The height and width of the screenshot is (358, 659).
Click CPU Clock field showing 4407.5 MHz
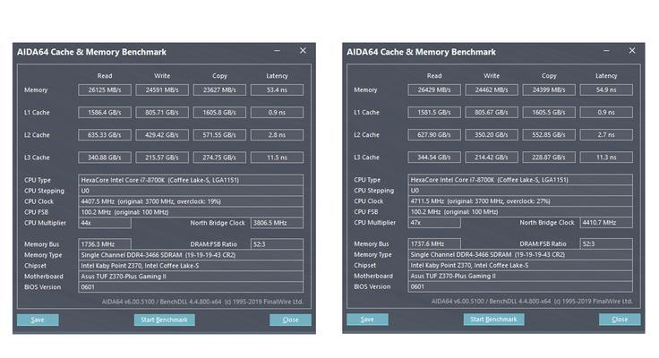tap(191, 201)
